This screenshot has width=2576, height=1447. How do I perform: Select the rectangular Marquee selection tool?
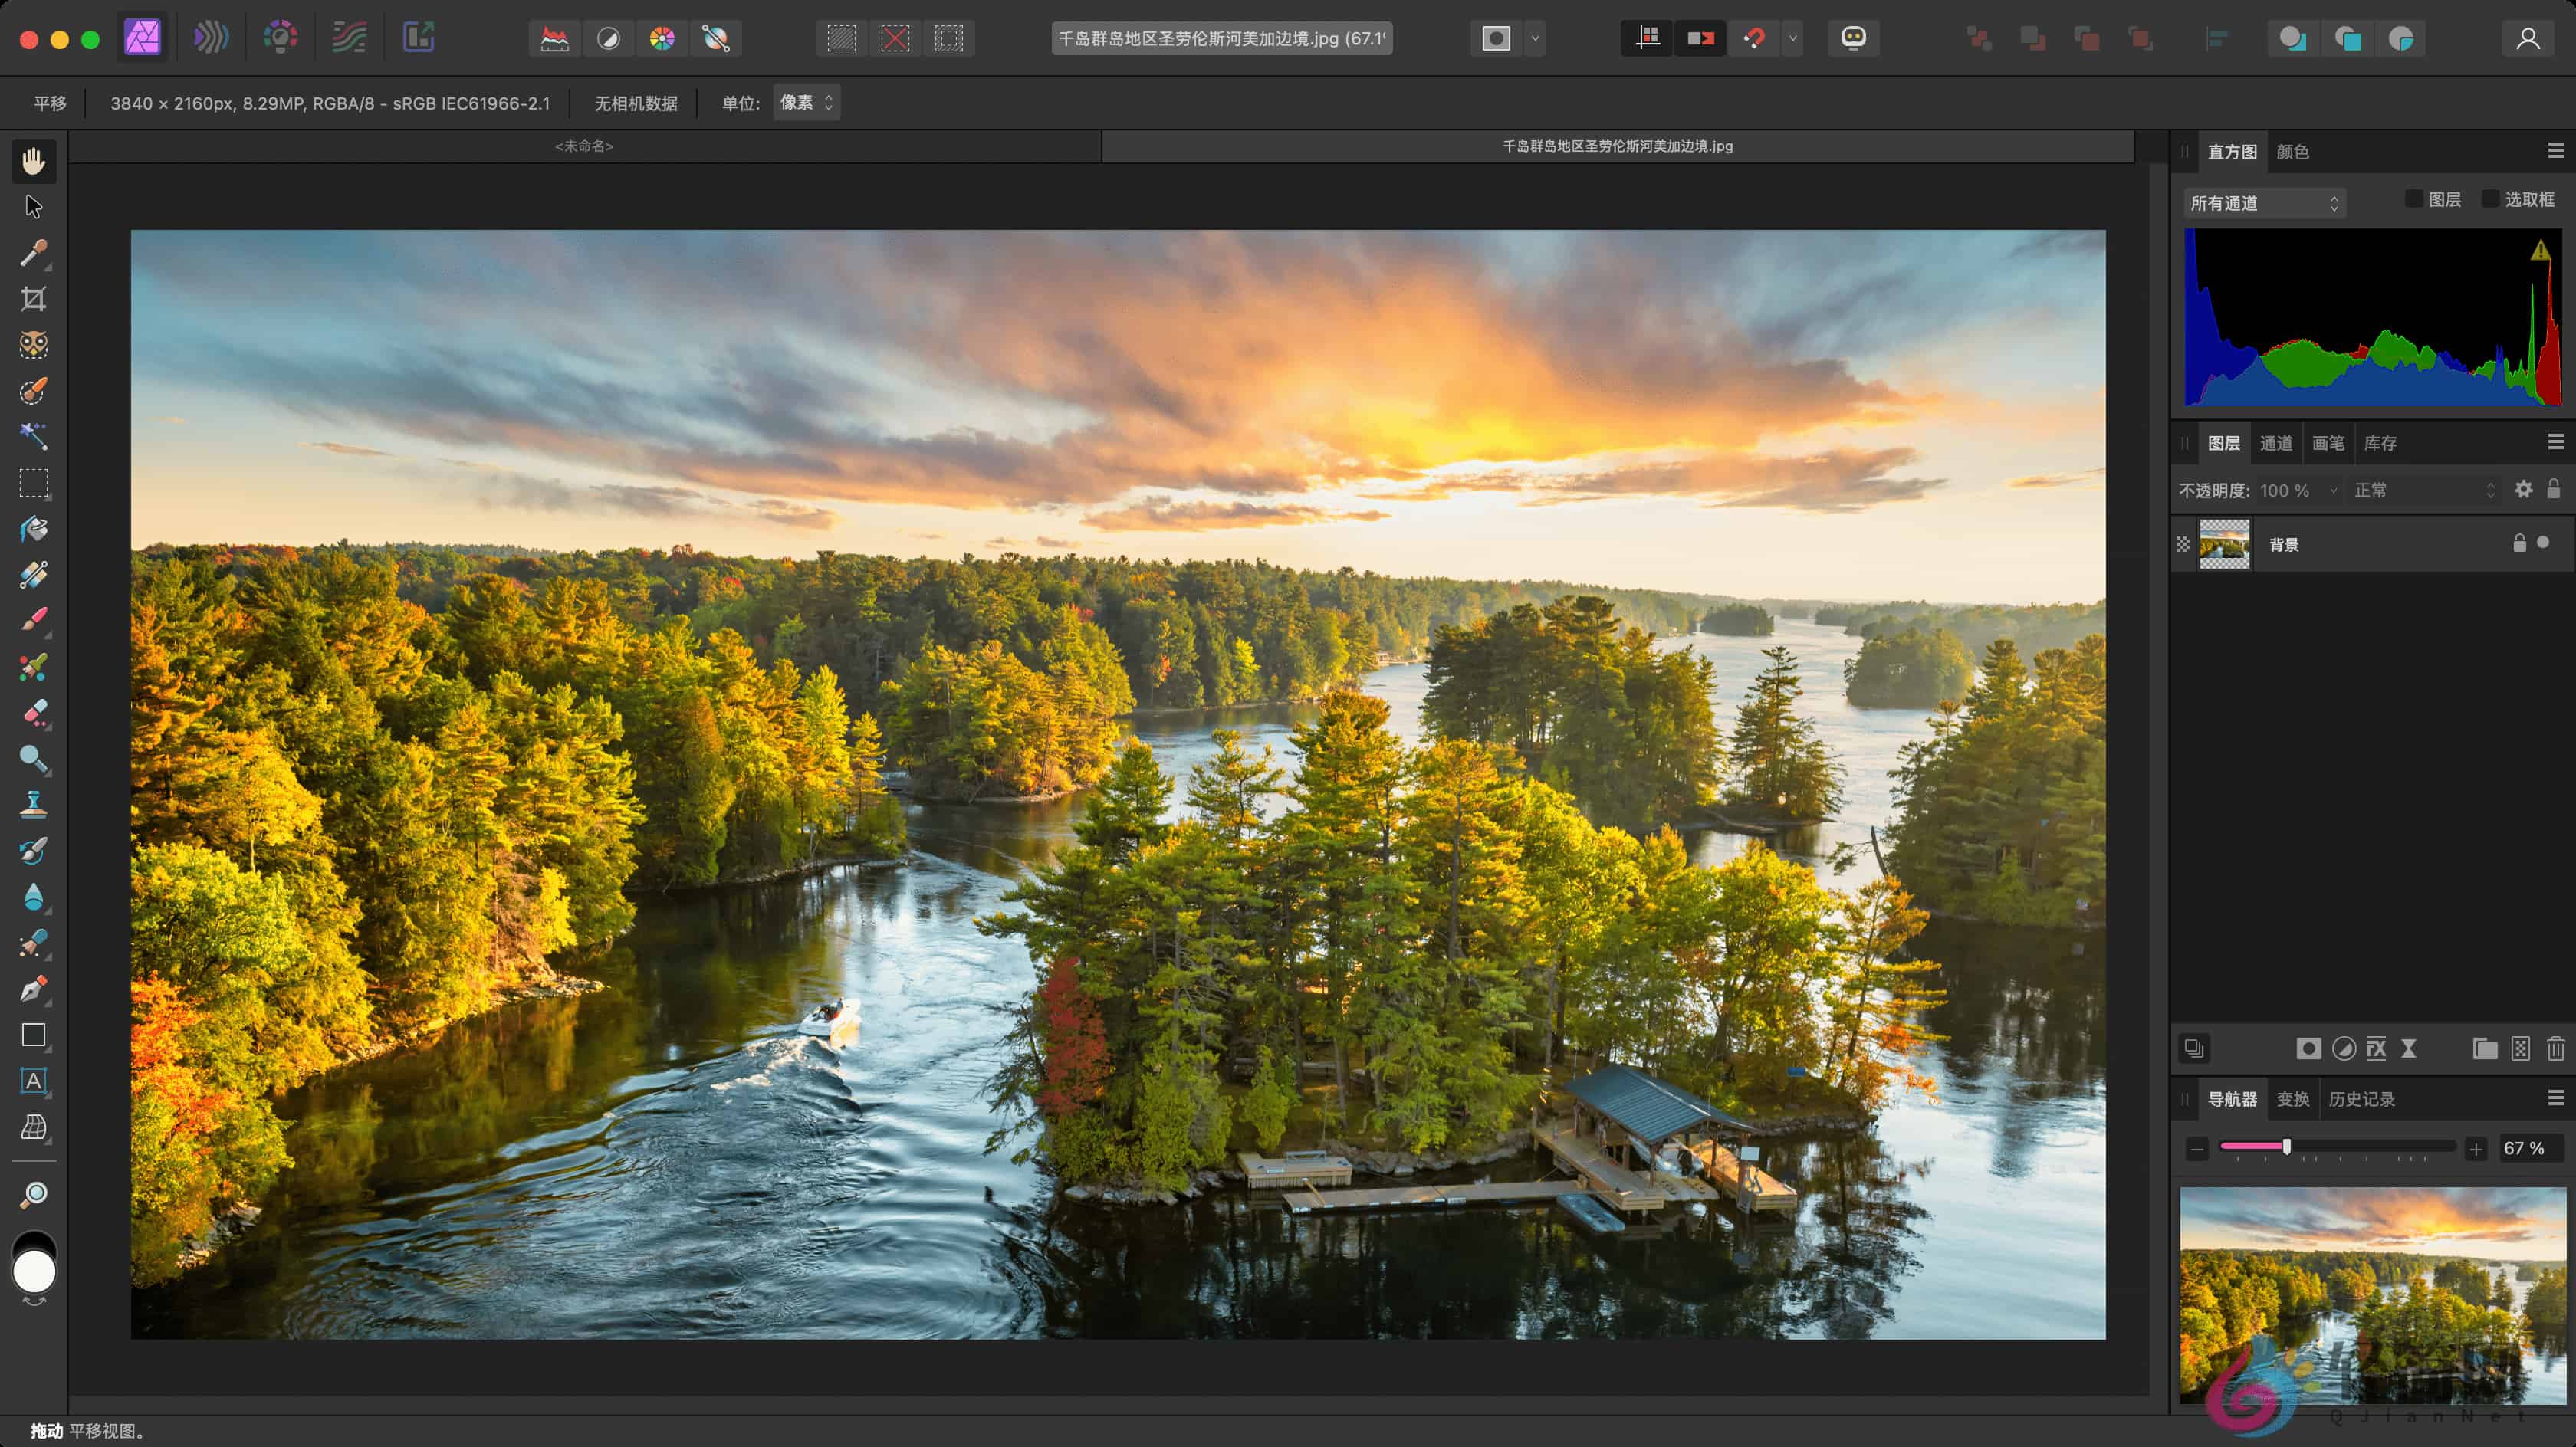point(33,484)
